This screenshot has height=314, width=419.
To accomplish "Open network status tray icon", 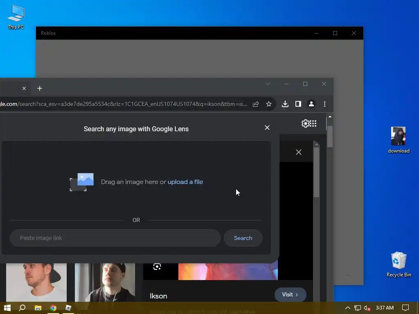I will point(358,308).
